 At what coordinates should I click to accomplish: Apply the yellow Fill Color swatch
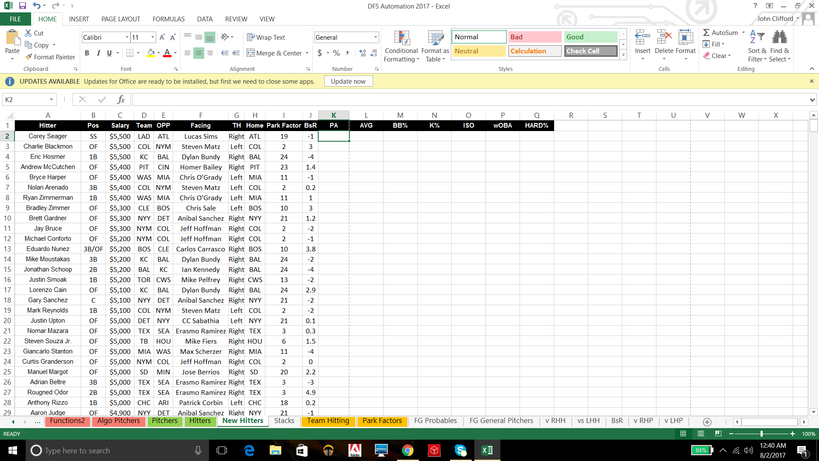click(151, 53)
